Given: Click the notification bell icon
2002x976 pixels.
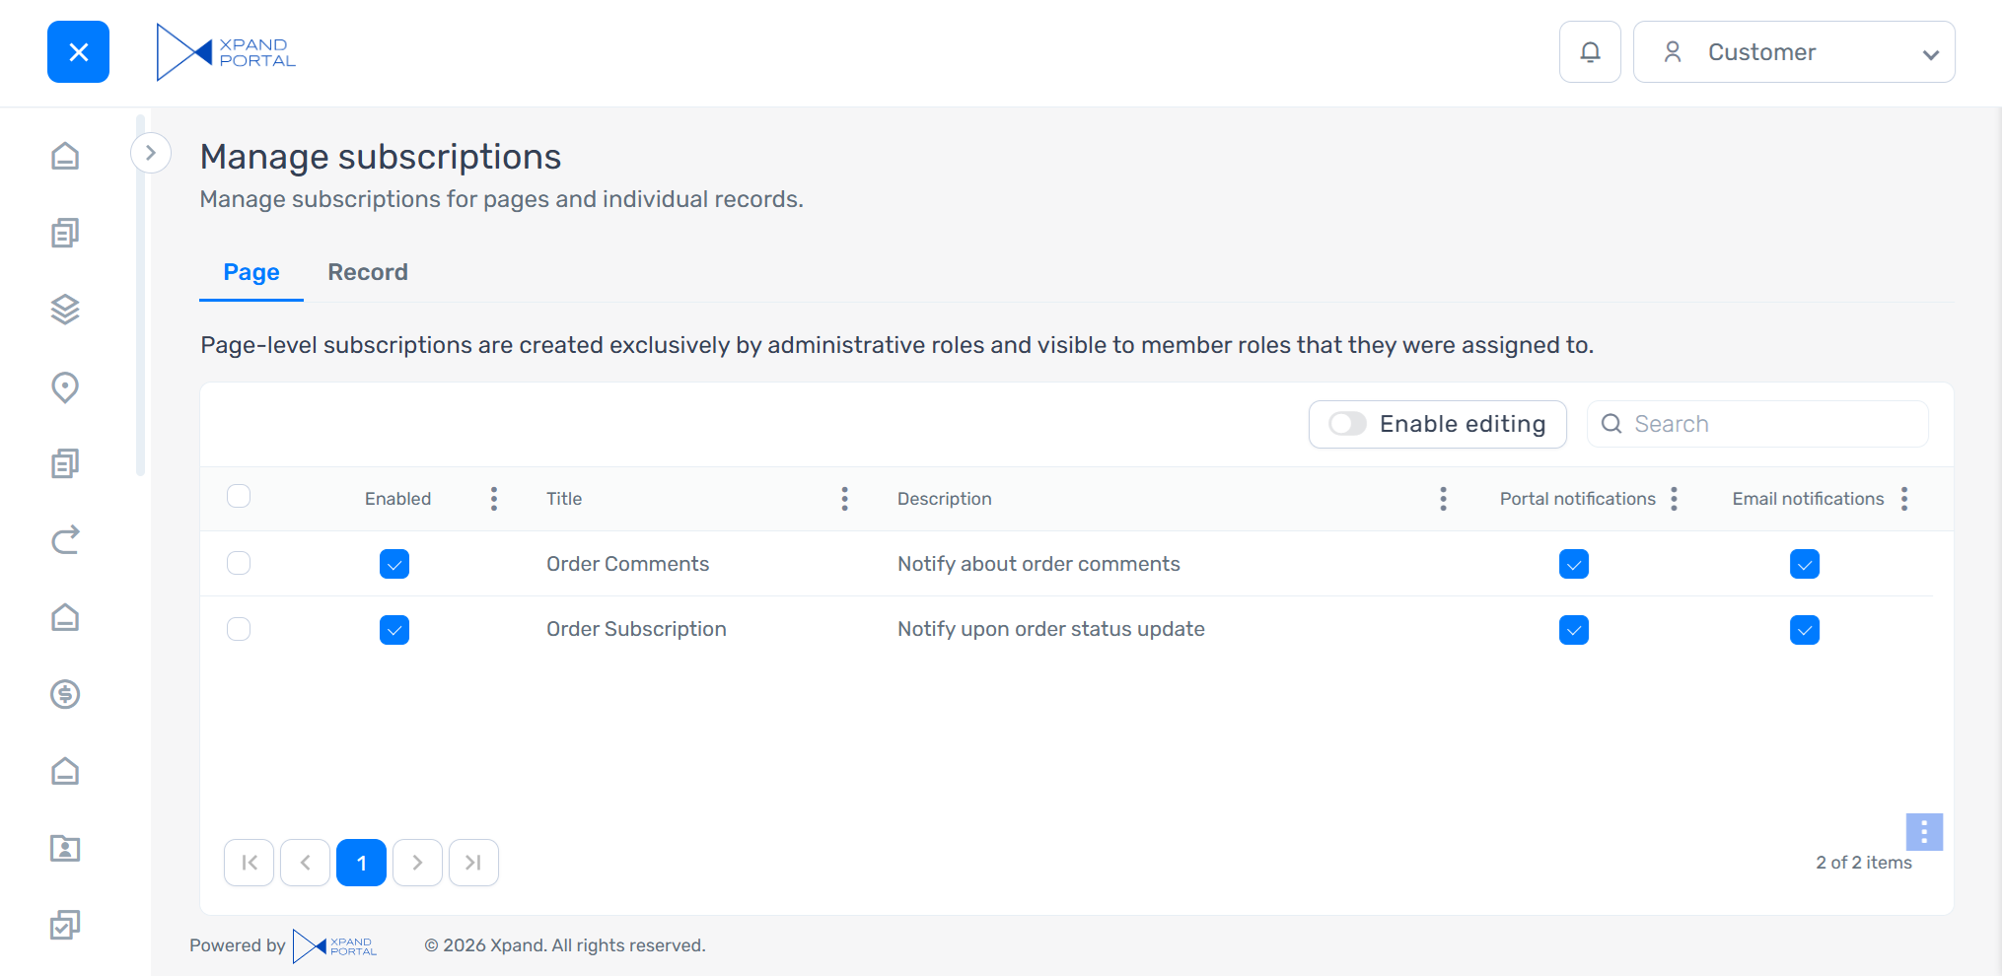Looking at the screenshot, I should point(1590,52).
